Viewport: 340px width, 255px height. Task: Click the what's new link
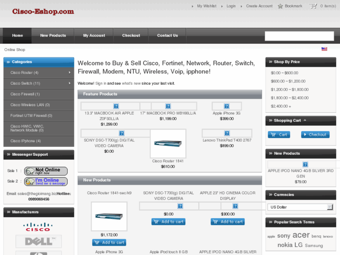pos(131,83)
